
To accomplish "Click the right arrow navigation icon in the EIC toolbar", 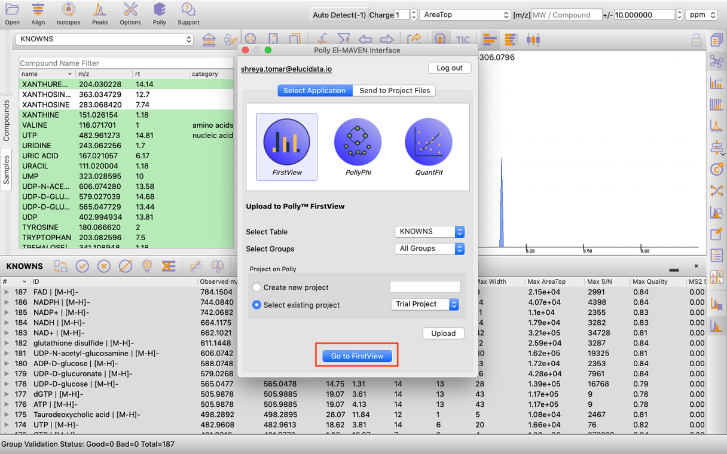I will coord(386,39).
